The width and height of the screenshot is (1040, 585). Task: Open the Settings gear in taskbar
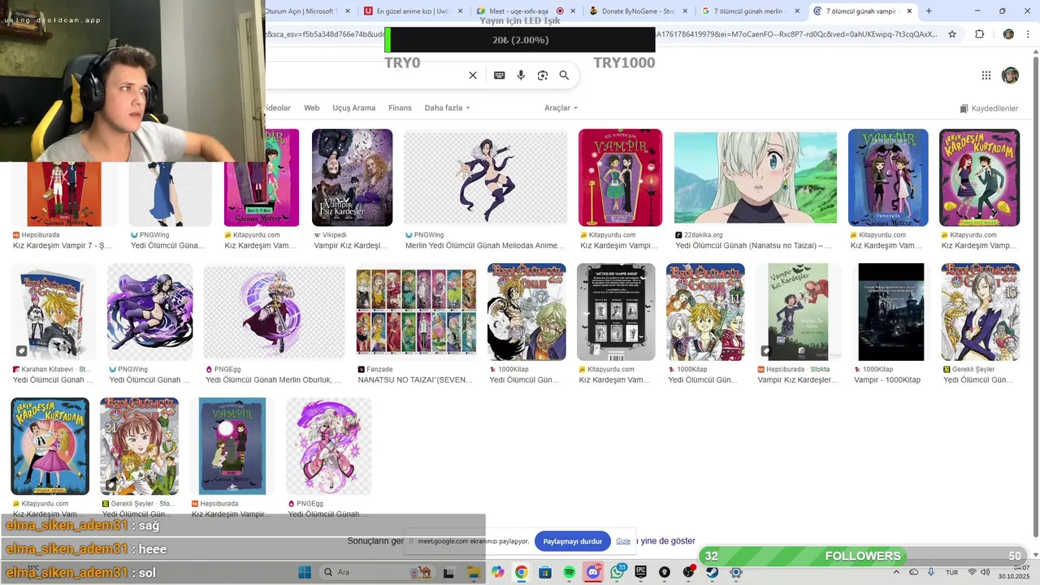[x=736, y=572]
